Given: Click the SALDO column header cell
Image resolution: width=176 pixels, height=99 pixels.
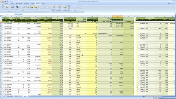Looking at the screenshot, I should click(57, 20).
